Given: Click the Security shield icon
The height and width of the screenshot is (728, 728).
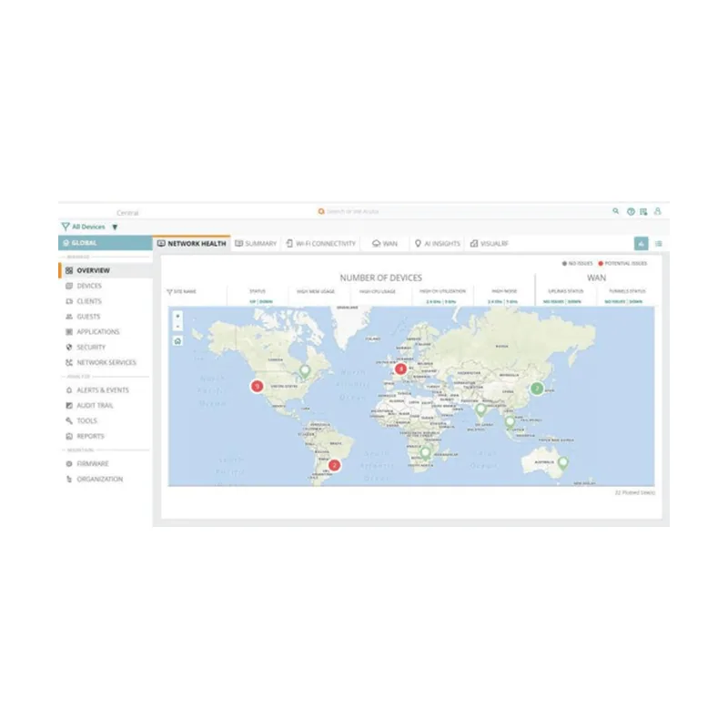Looking at the screenshot, I should tap(69, 348).
